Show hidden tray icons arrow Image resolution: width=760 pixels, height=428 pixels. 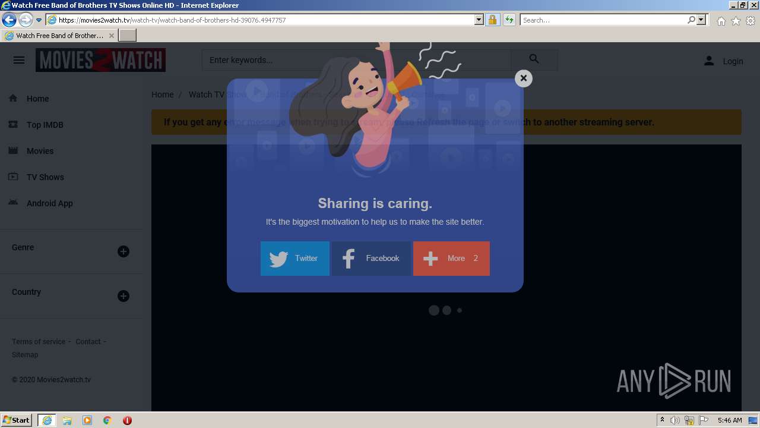pyautogui.click(x=662, y=420)
